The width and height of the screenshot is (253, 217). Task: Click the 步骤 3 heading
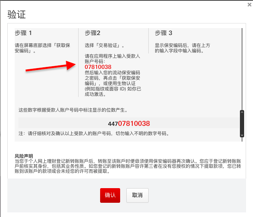coord(164,33)
